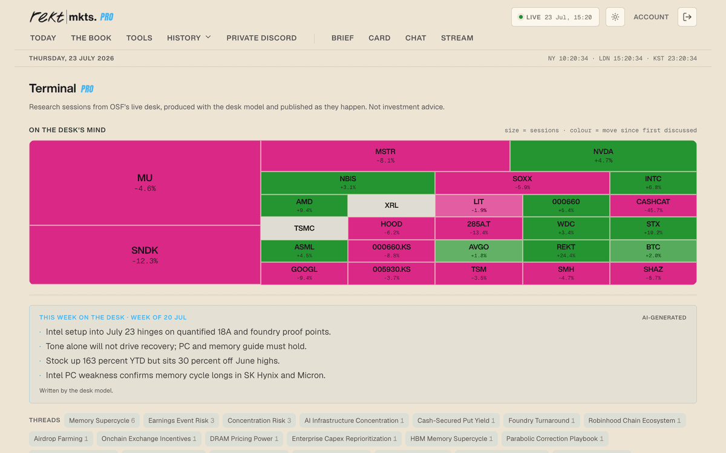The height and width of the screenshot is (453, 726).
Task: Select Foundry Turnaround thread chip
Action: (542, 420)
